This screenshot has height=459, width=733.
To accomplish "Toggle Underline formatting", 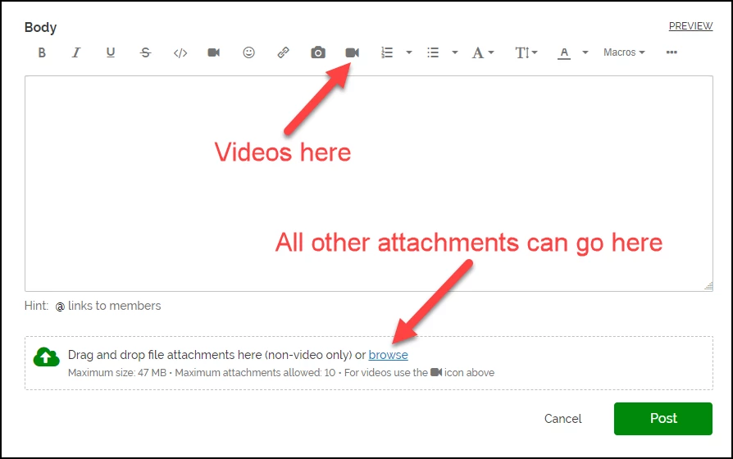I will click(x=111, y=52).
